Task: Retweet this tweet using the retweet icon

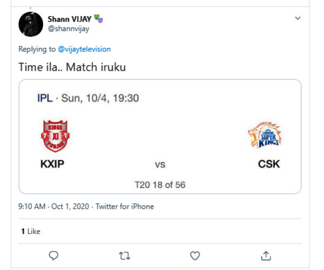Action: click(x=125, y=255)
